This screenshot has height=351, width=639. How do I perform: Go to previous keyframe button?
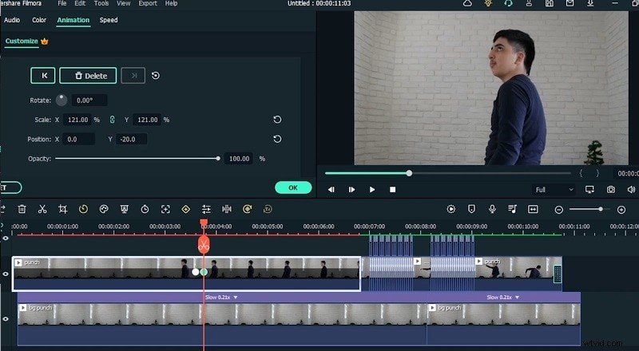pyautogui.click(x=43, y=76)
